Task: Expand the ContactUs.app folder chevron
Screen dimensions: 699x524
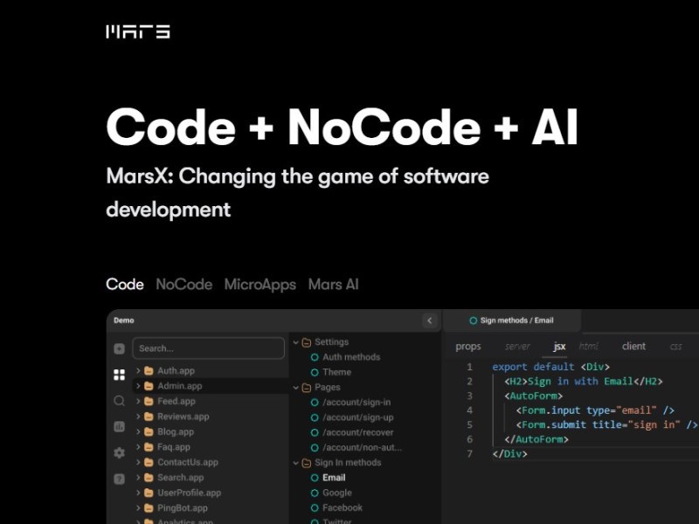Action: click(138, 462)
